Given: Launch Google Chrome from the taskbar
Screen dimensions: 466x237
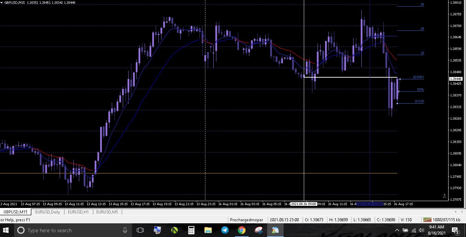Looking at the screenshot, I should tap(241, 230).
